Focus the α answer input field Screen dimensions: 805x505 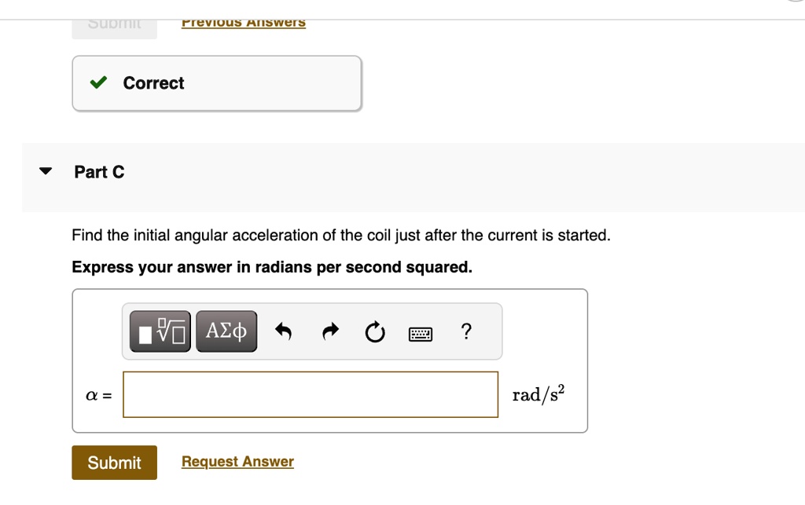pos(311,394)
